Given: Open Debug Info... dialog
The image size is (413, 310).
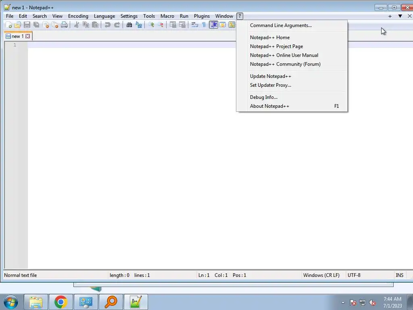Looking at the screenshot, I should pos(292,97).
